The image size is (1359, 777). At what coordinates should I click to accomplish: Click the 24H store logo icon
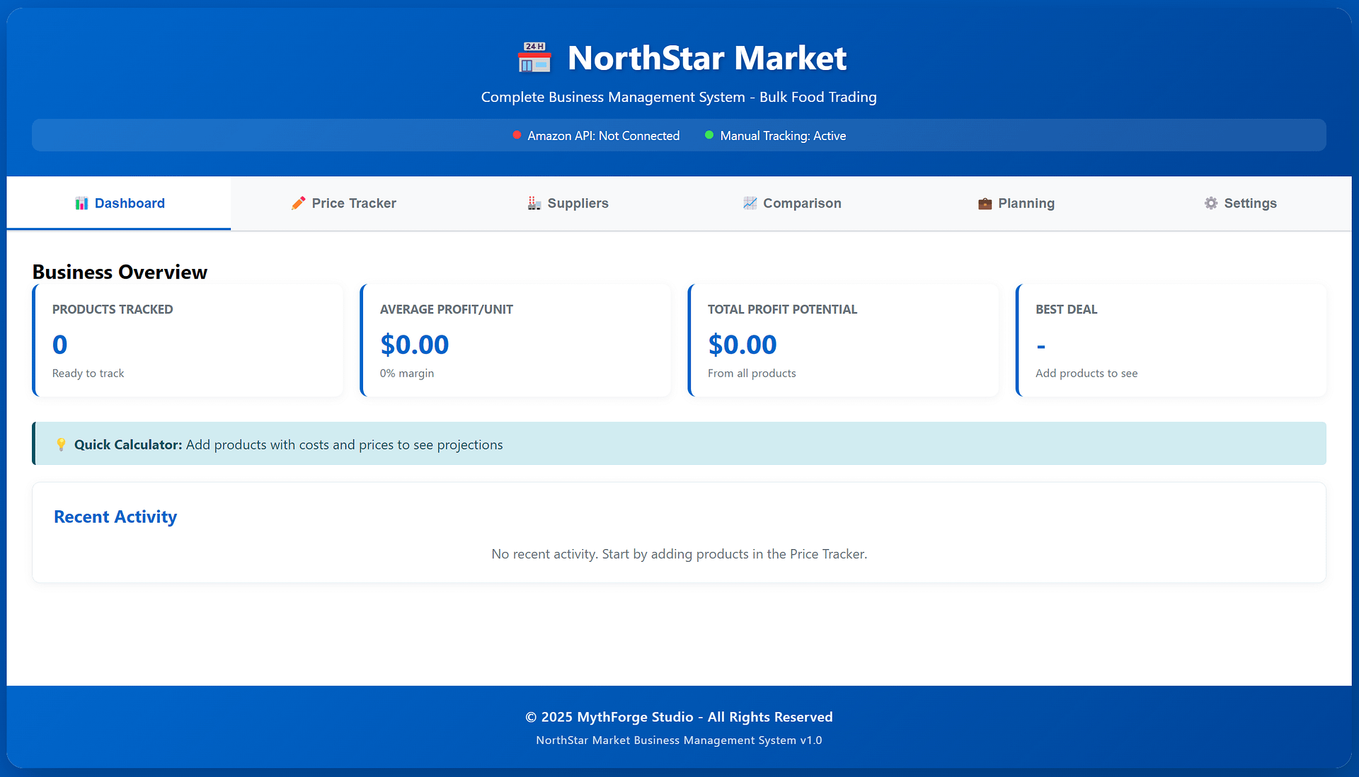534,57
